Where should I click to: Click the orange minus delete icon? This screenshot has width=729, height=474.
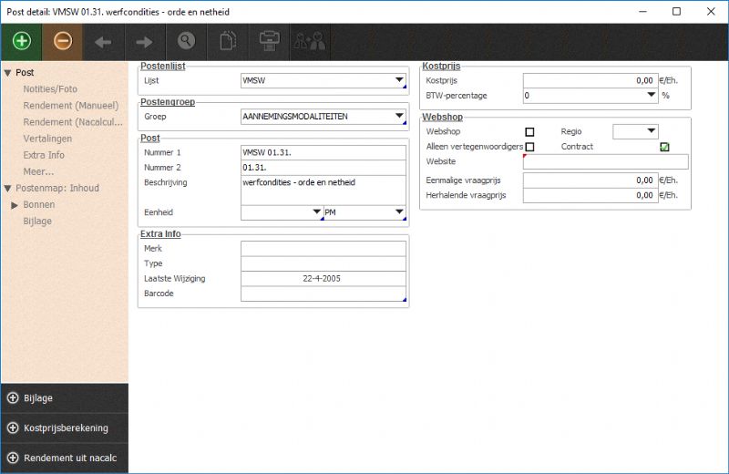(x=63, y=41)
